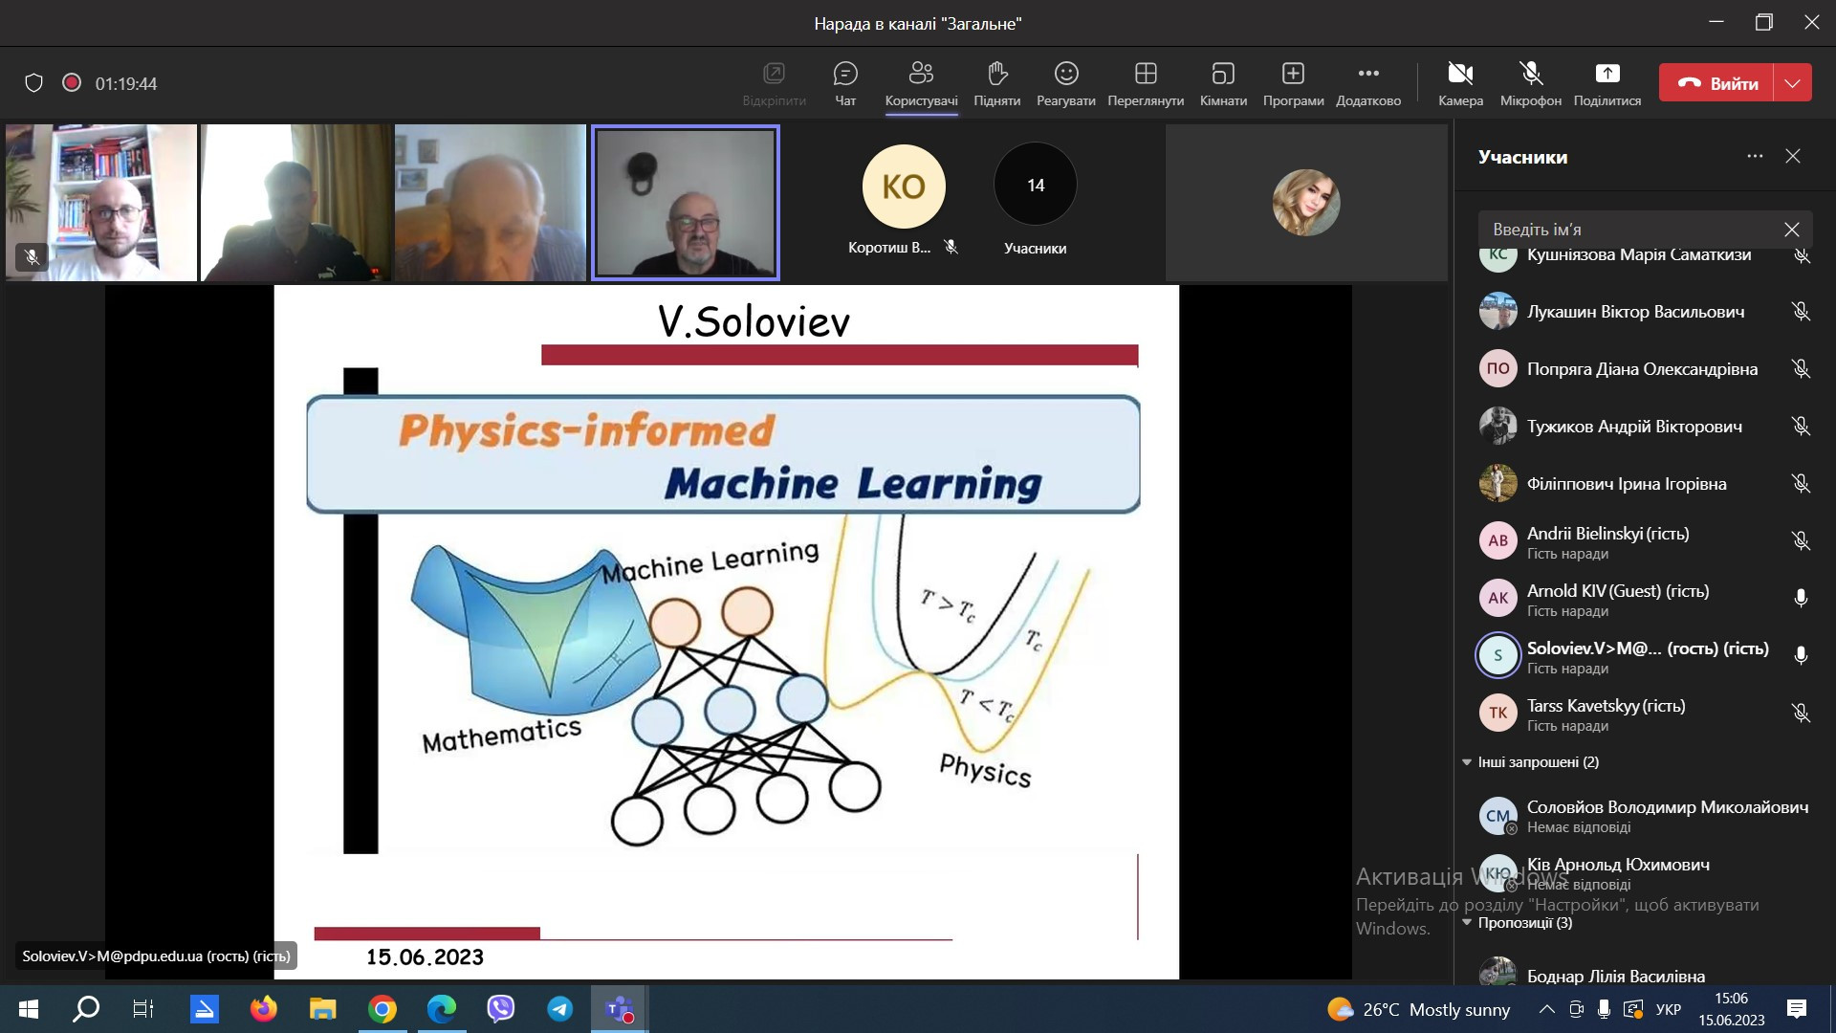Open dropdown arrow next to Leave button
1836x1033 pixels.
1793,83
